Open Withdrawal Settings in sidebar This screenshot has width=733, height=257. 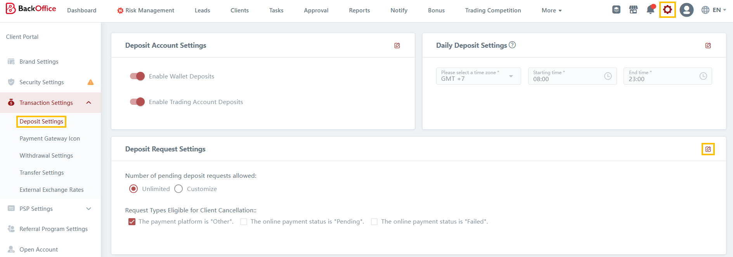click(x=46, y=156)
